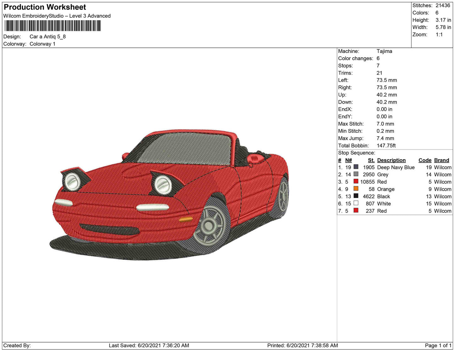Screen dimensions: 455x350
Task: Click the St. column header
Action: point(371,160)
